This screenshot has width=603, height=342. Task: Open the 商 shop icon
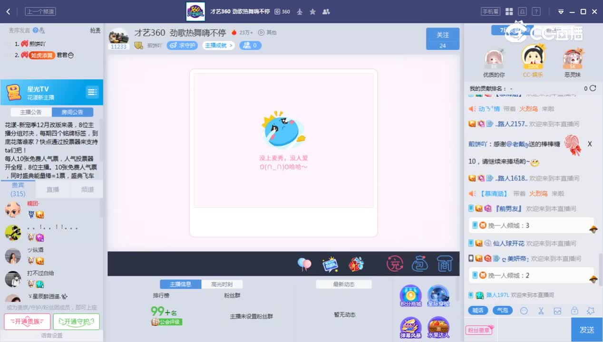pyautogui.click(x=445, y=264)
